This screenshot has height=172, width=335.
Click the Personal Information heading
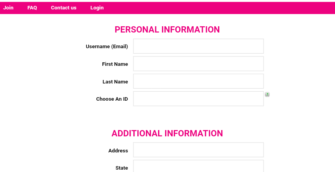[167, 30]
